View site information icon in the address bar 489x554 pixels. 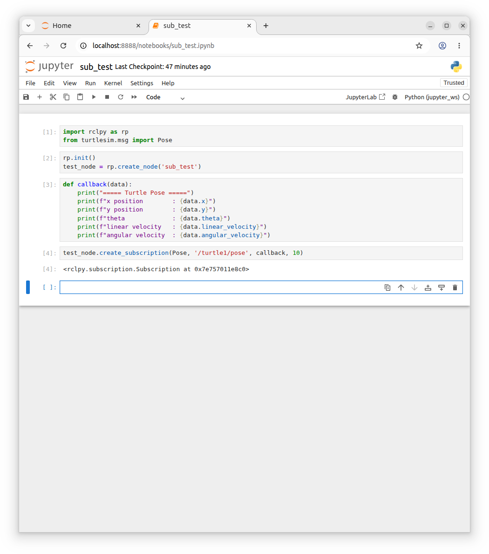tap(83, 46)
